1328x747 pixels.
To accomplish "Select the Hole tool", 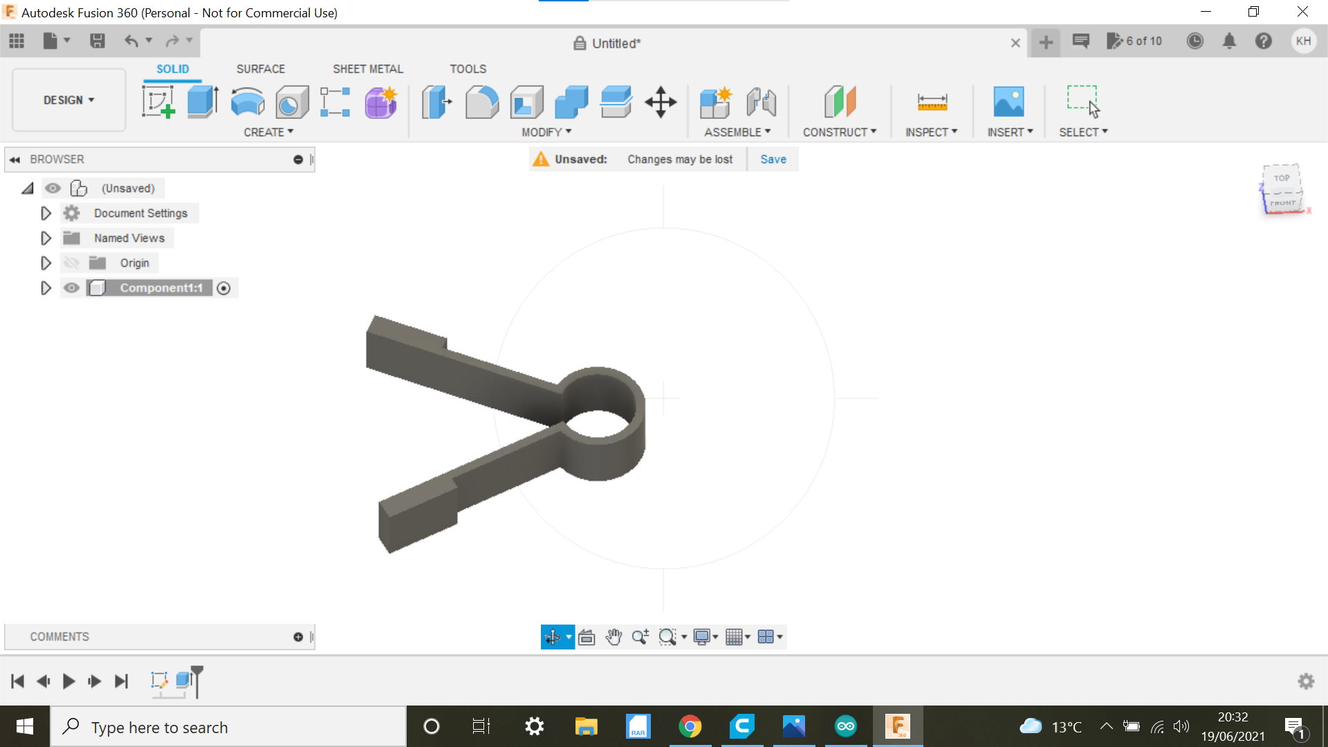I will coord(292,102).
